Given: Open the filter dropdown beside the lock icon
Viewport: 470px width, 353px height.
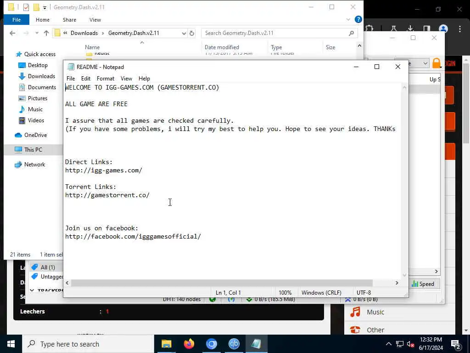Looking at the screenshot, I should click(425, 63).
